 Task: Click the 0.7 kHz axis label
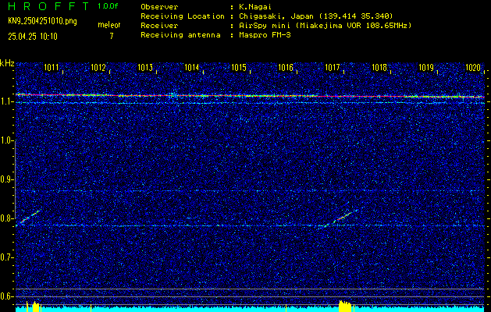click(x=6, y=257)
